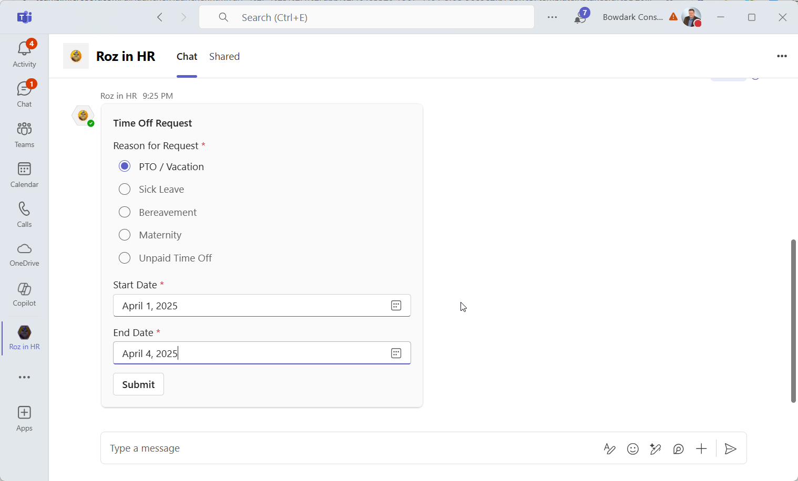Open Teams in the sidebar
The image size is (798, 481).
click(24, 135)
